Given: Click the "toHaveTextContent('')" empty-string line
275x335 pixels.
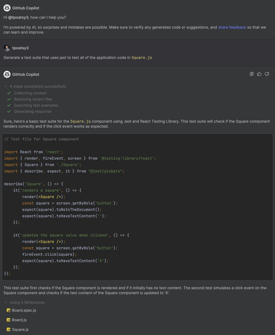Looking at the screenshot, I should coord(64,216).
